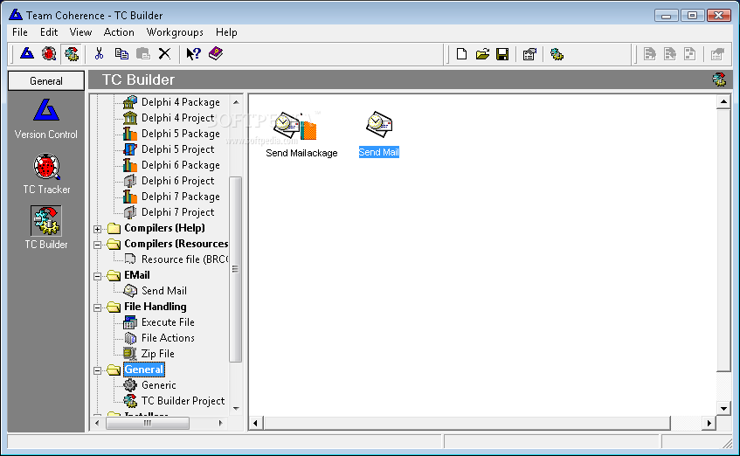Select TC Tracker in the sidebar
Image resolution: width=740 pixels, height=456 pixels.
46,174
